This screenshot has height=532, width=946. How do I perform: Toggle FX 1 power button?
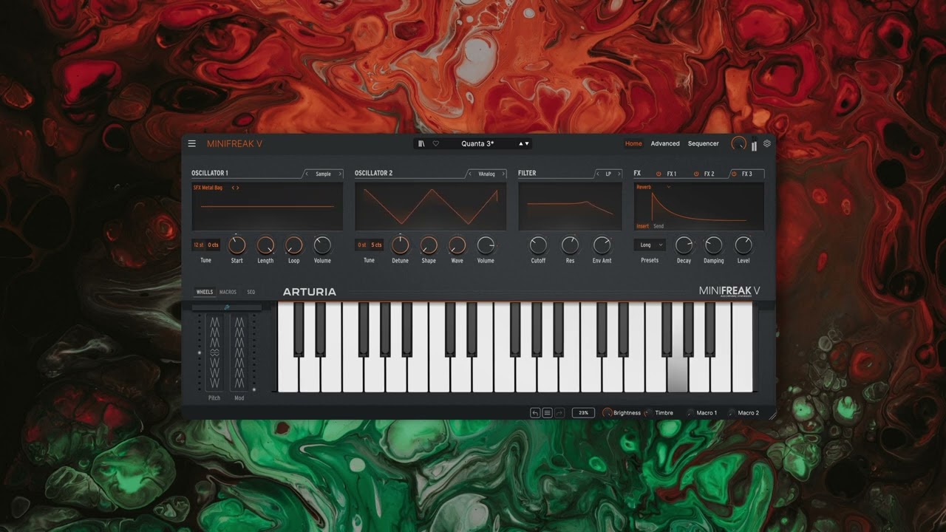[x=659, y=174]
